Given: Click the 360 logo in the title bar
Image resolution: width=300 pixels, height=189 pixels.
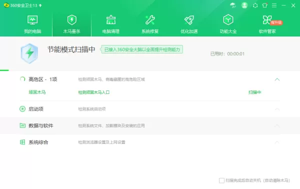Looking at the screenshot, I should tap(6, 5).
